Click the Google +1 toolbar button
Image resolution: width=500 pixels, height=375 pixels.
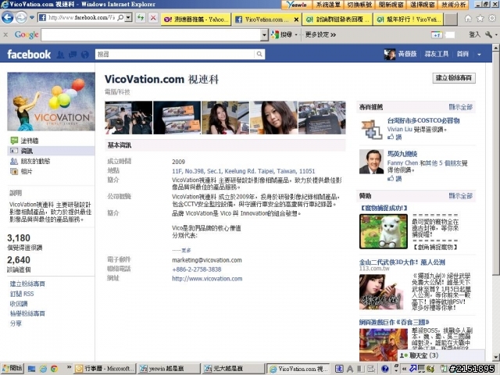pyautogui.click(x=437, y=34)
